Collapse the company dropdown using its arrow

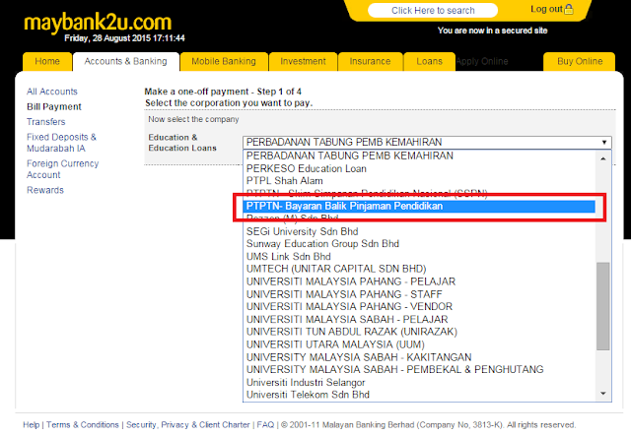coord(603,143)
